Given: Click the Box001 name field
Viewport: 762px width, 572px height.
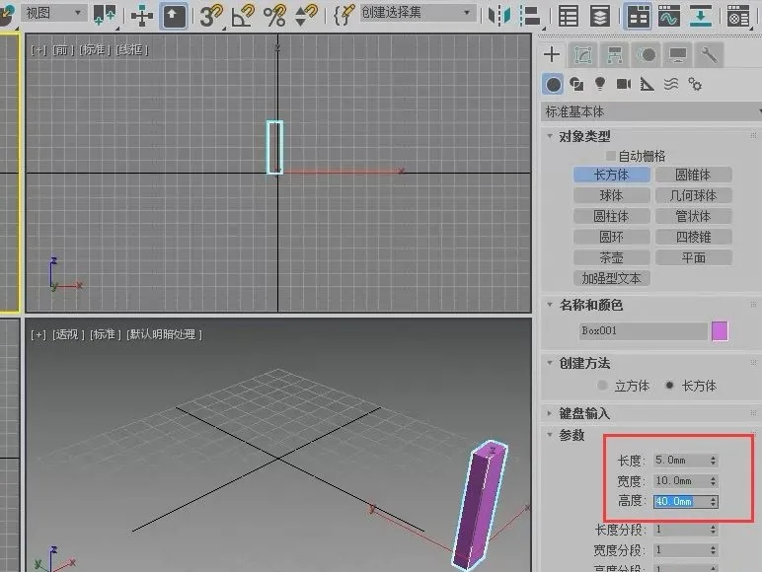Looking at the screenshot, I should coord(643,331).
